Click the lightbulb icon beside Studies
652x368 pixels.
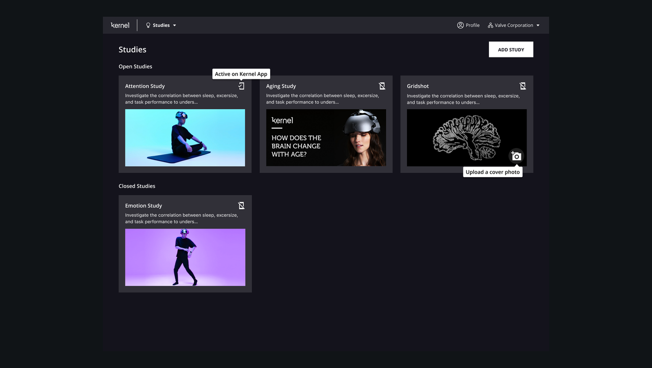point(148,25)
